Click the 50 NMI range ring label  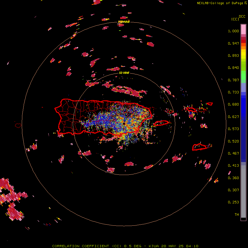point(124,73)
